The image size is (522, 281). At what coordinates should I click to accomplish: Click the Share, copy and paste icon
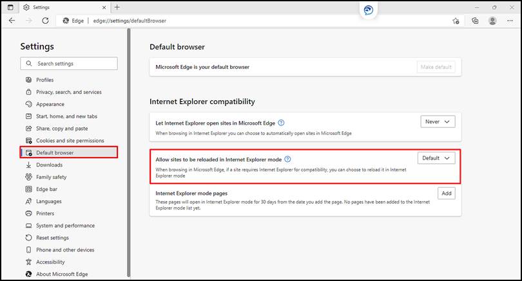[28, 128]
